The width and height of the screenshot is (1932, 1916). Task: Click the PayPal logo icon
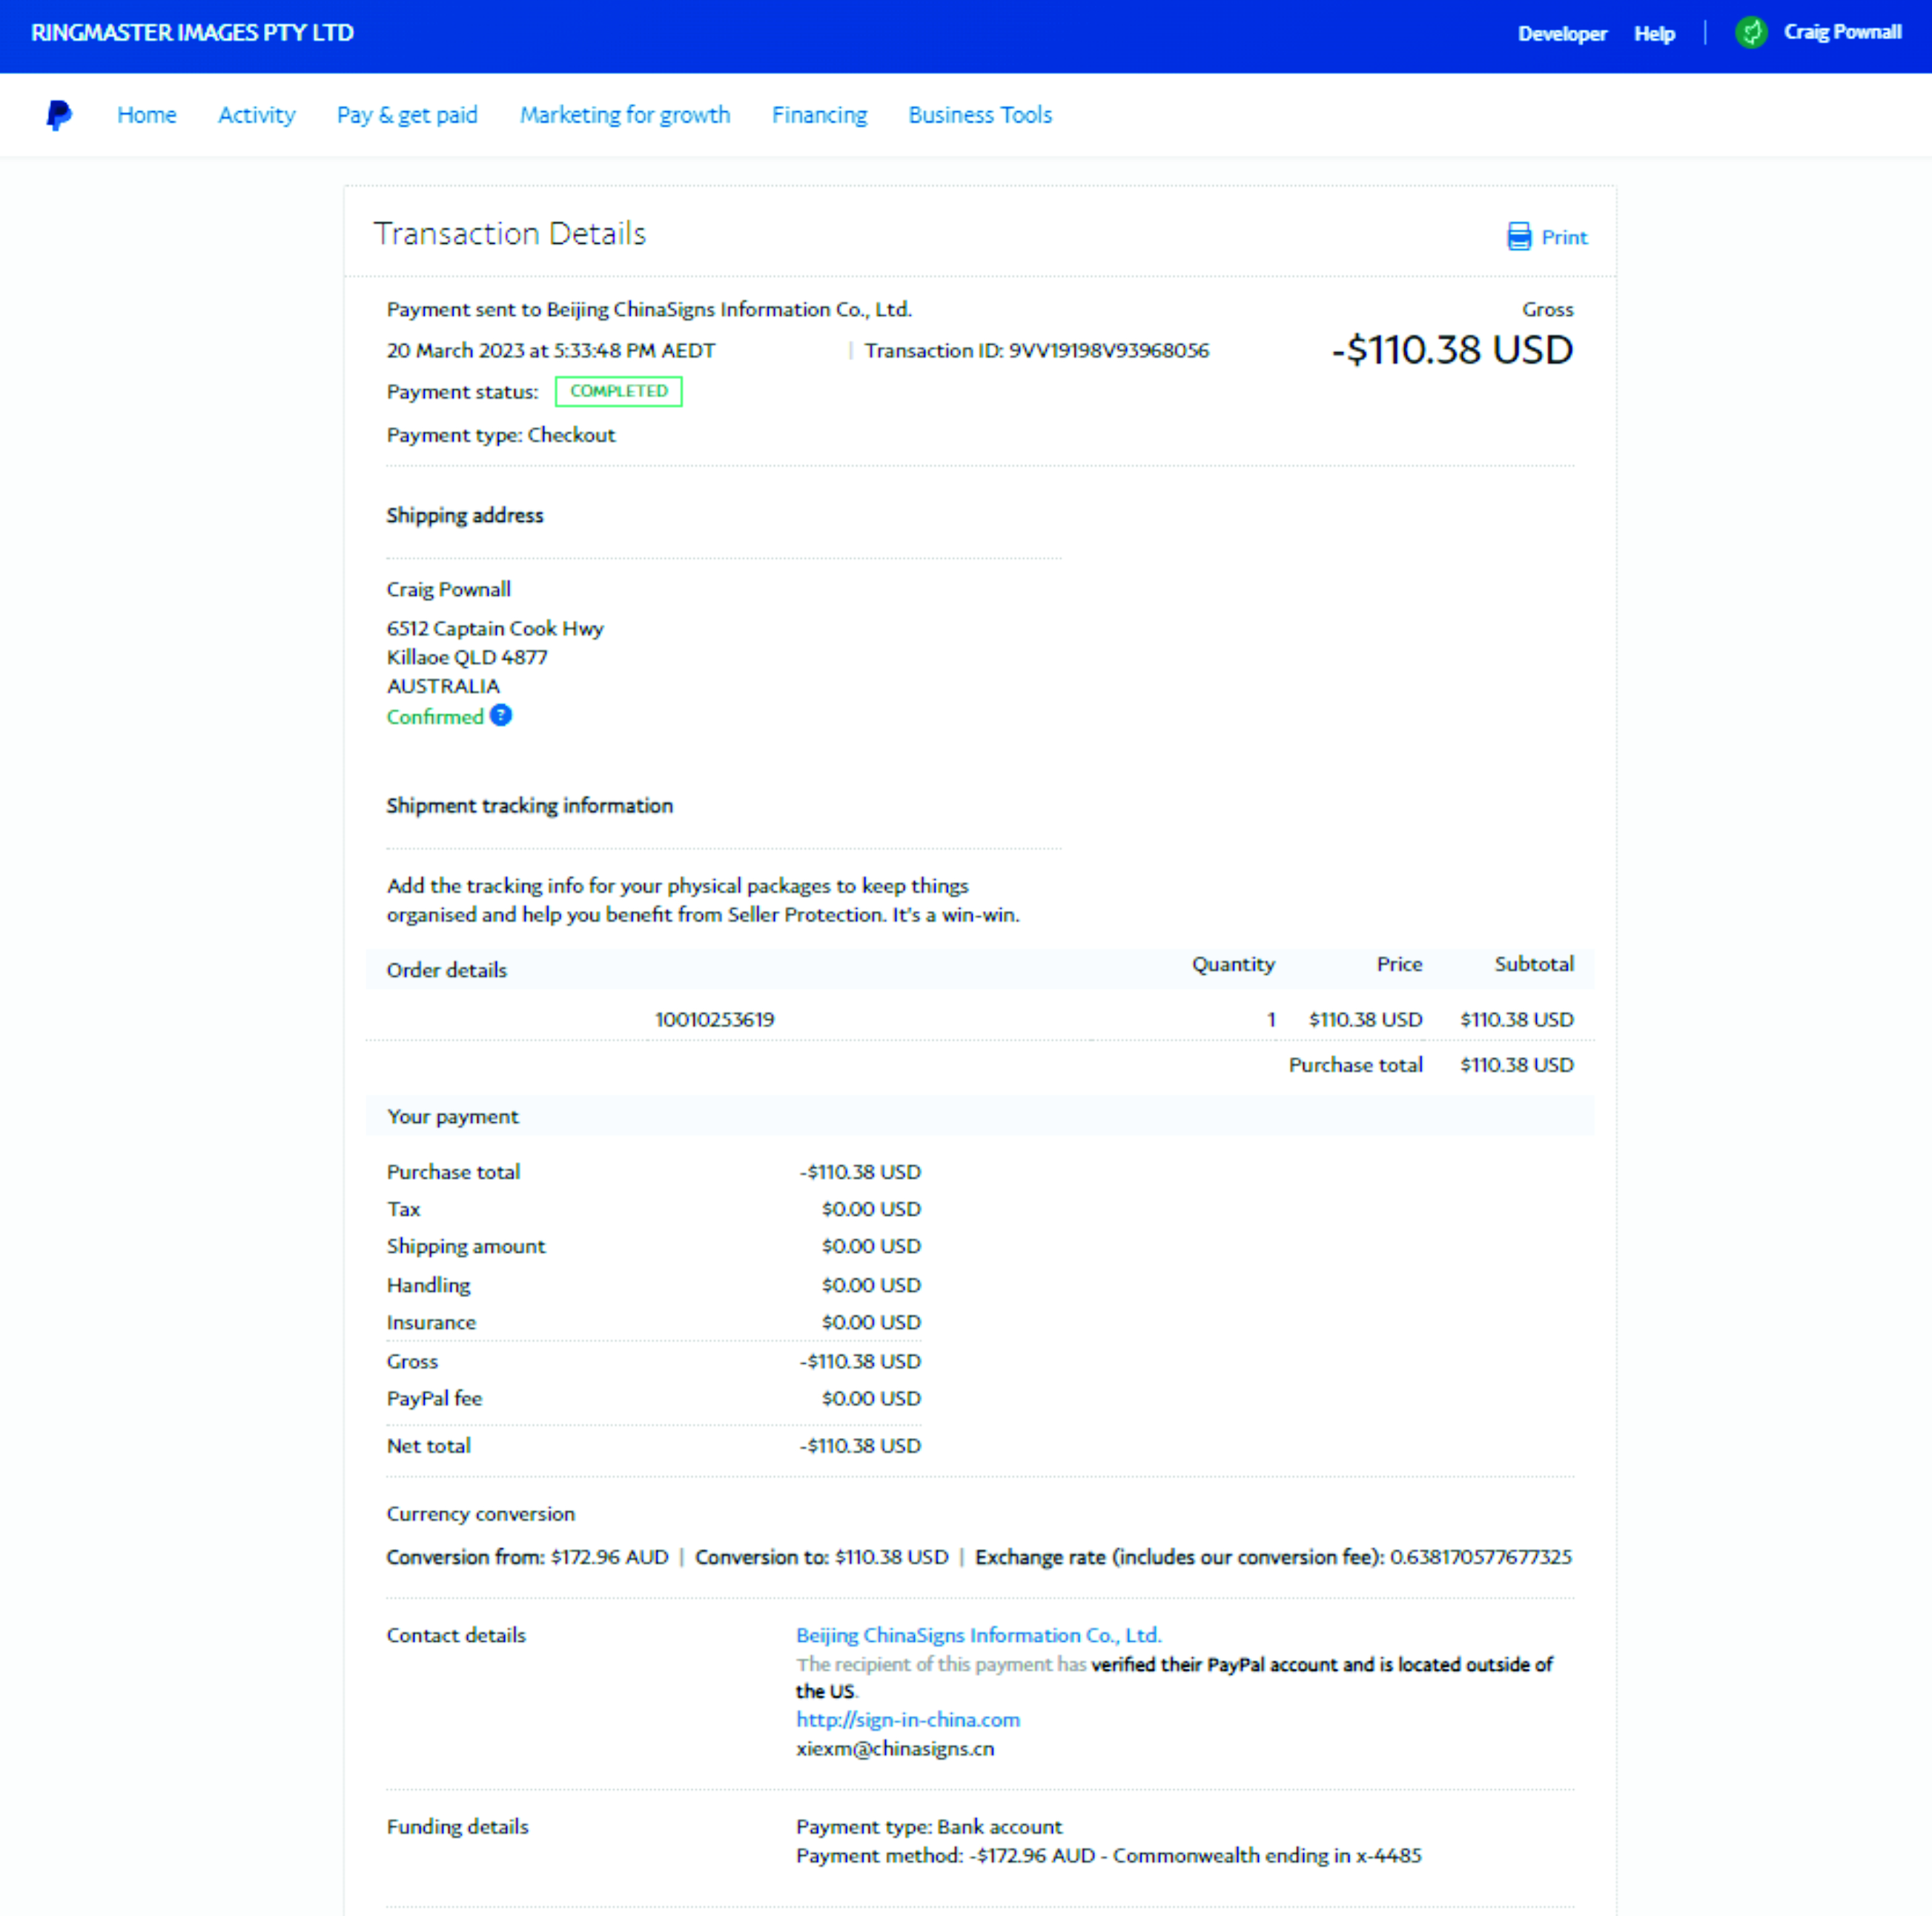click(59, 115)
